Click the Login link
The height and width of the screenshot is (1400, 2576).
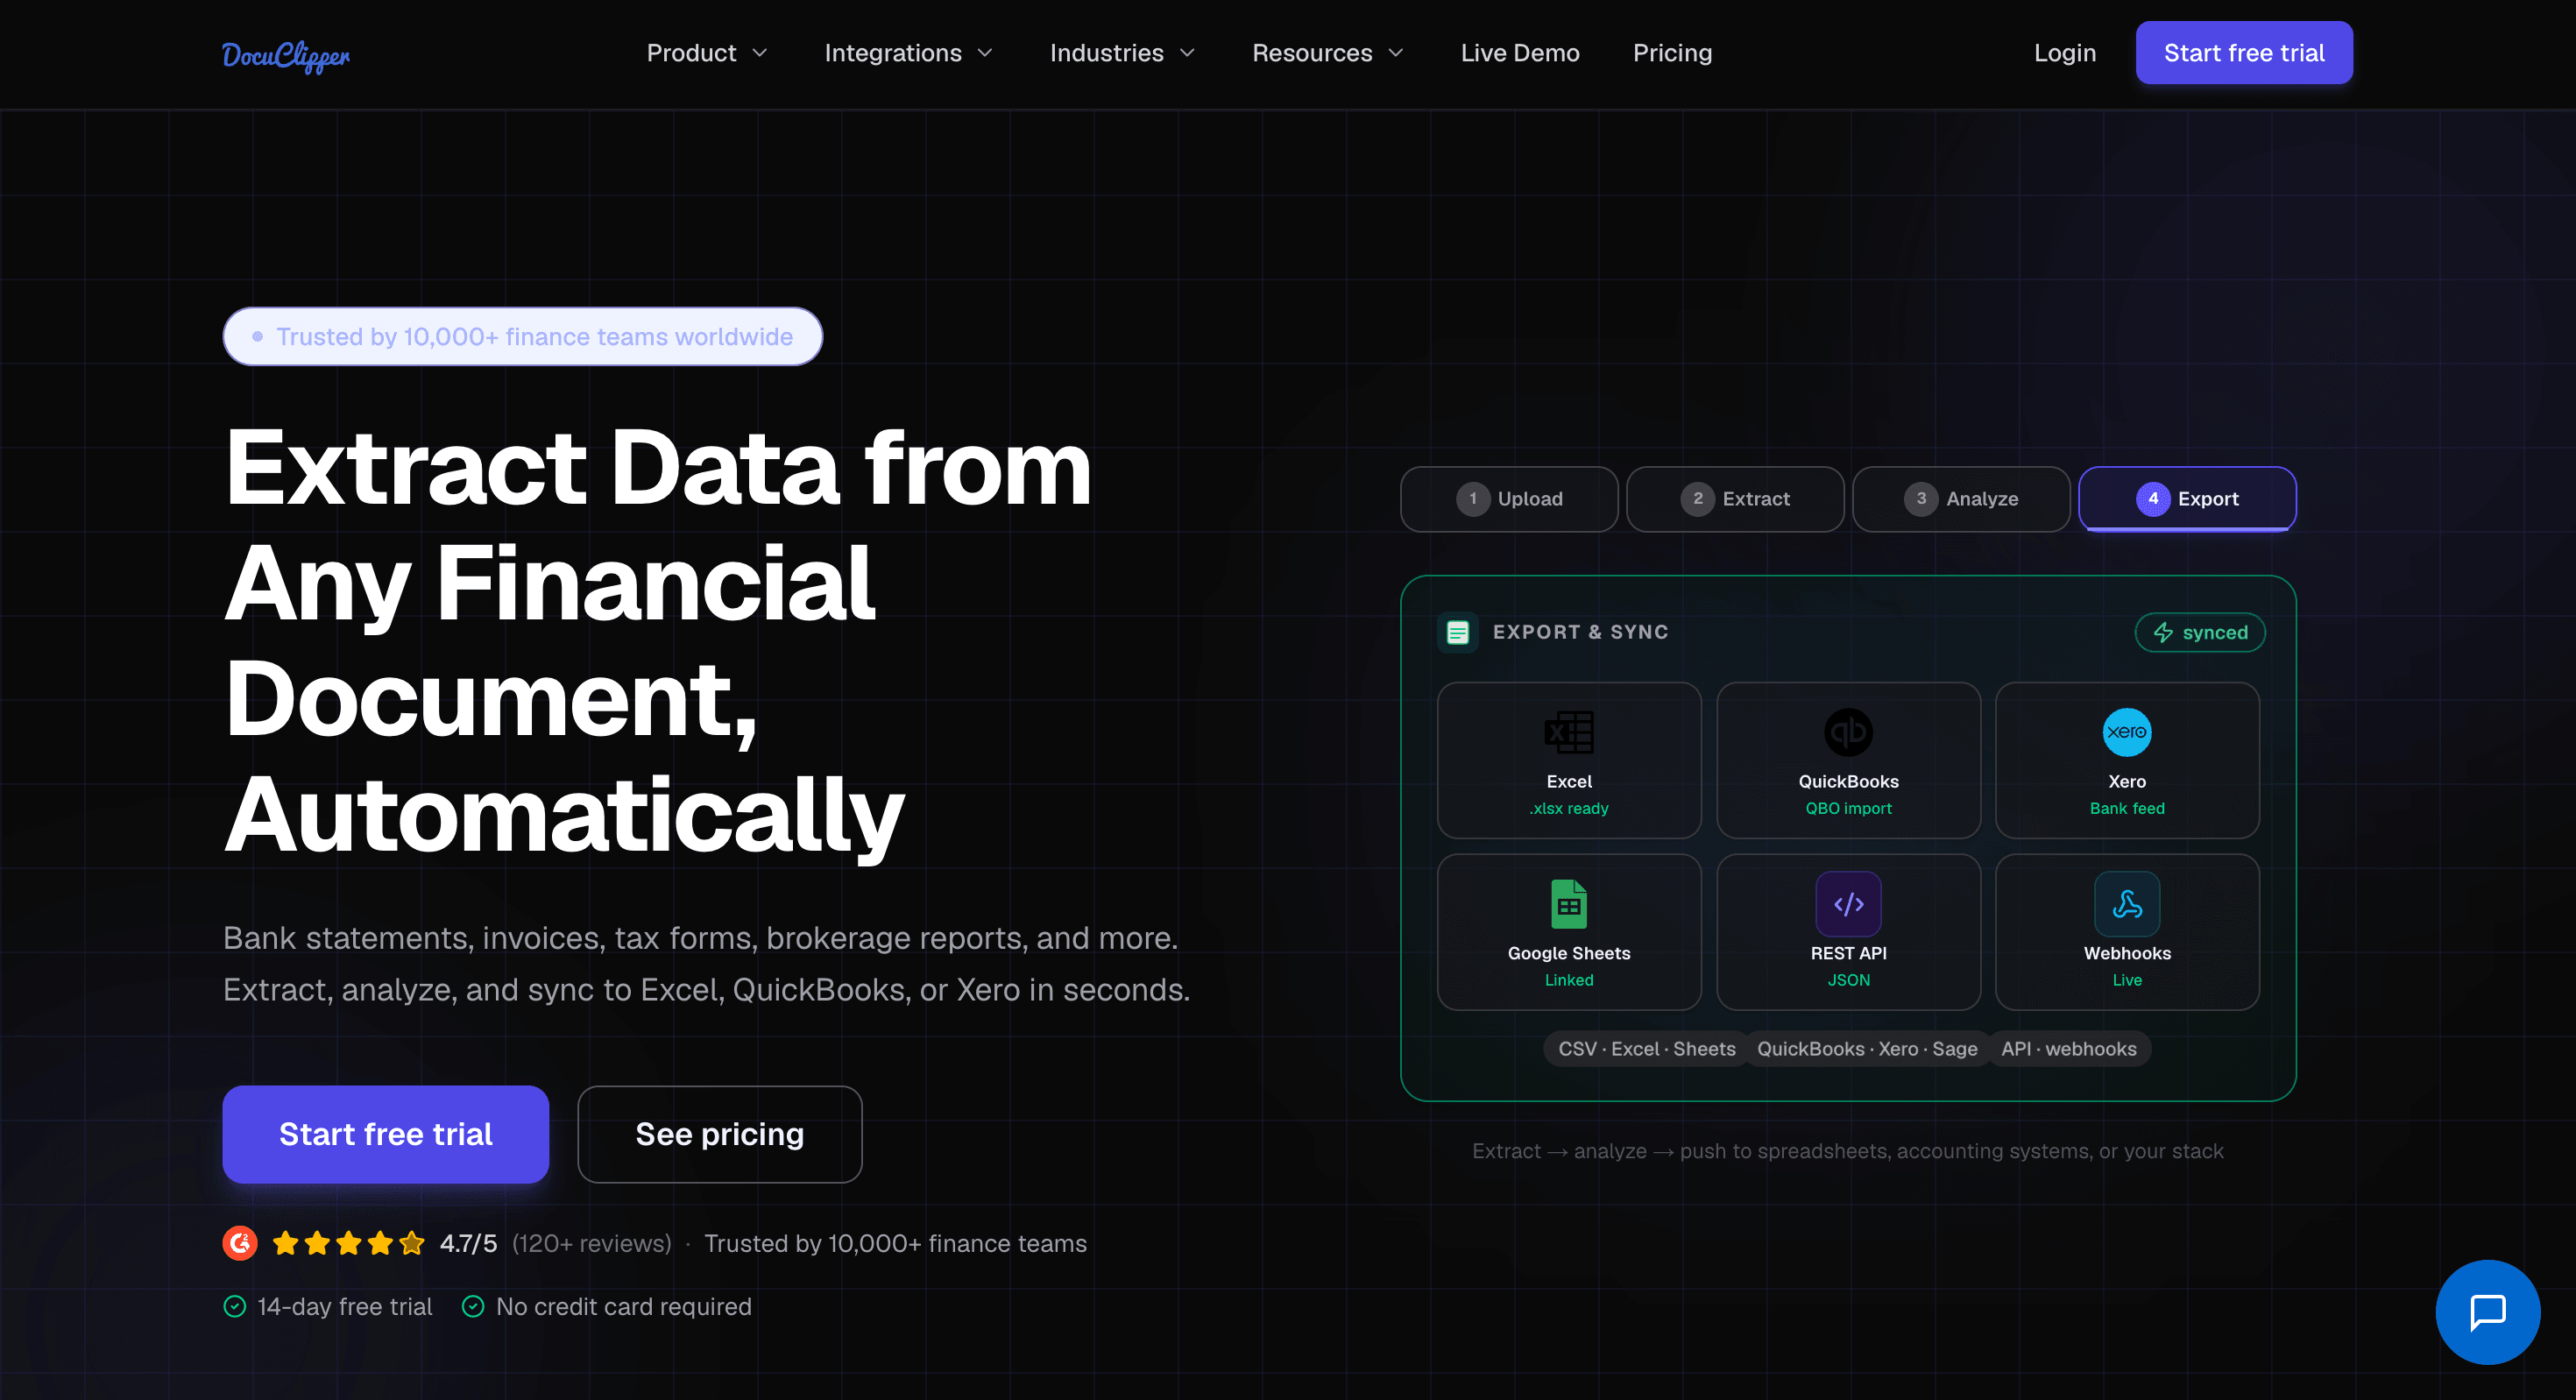click(2065, 53)
